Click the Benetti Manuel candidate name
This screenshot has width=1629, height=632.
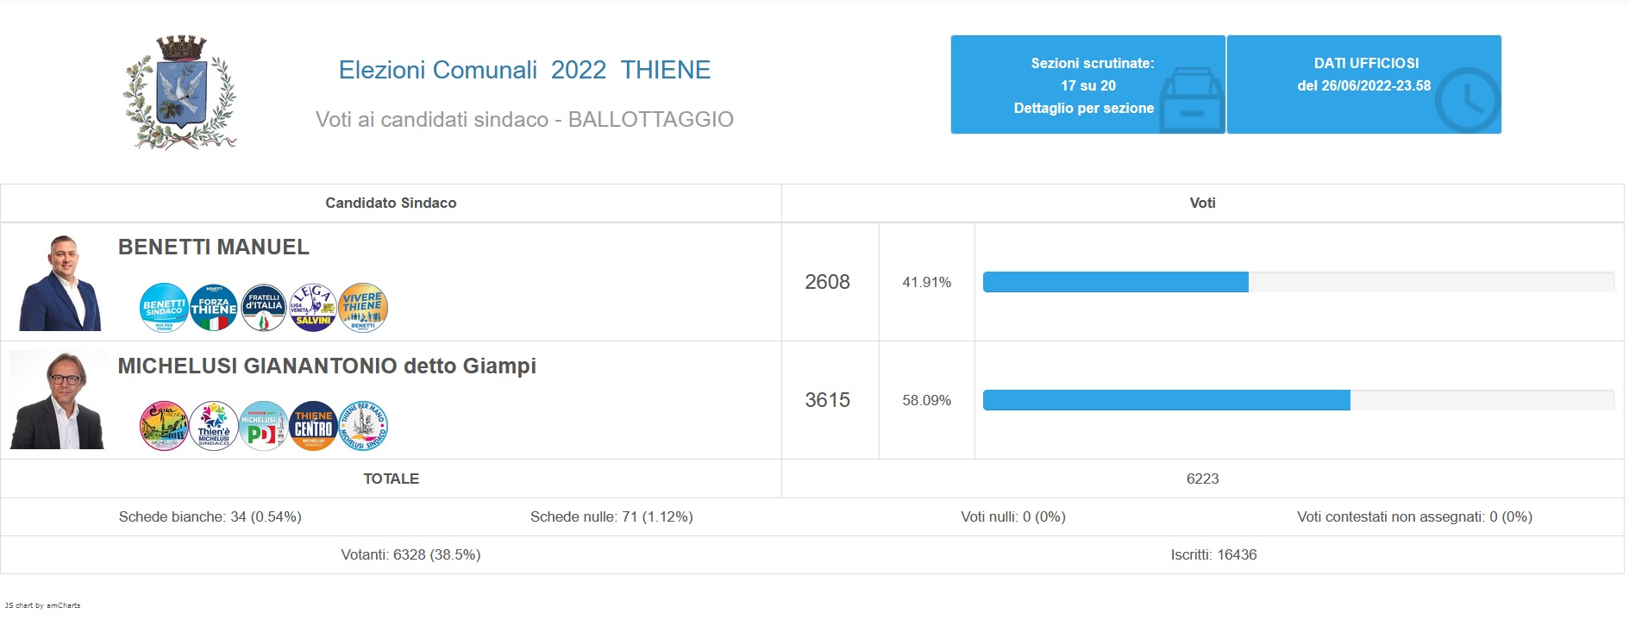(214, 247)
